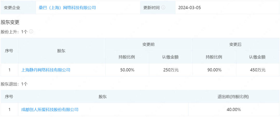Click 序号 header in share-increase table
Screen dimensions: 280x117
[x=10, y=51]
